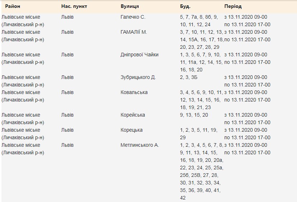Click the Район column header
The height and width of the screenshot is (202, 297).
(13, 6)
